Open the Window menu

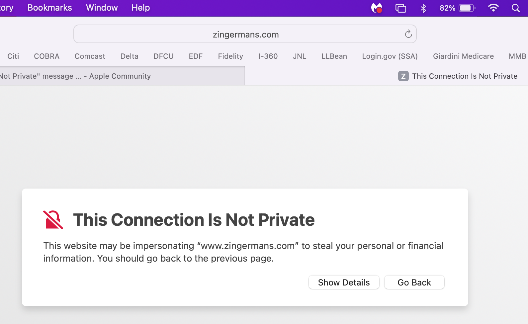(x=102, y=8)
